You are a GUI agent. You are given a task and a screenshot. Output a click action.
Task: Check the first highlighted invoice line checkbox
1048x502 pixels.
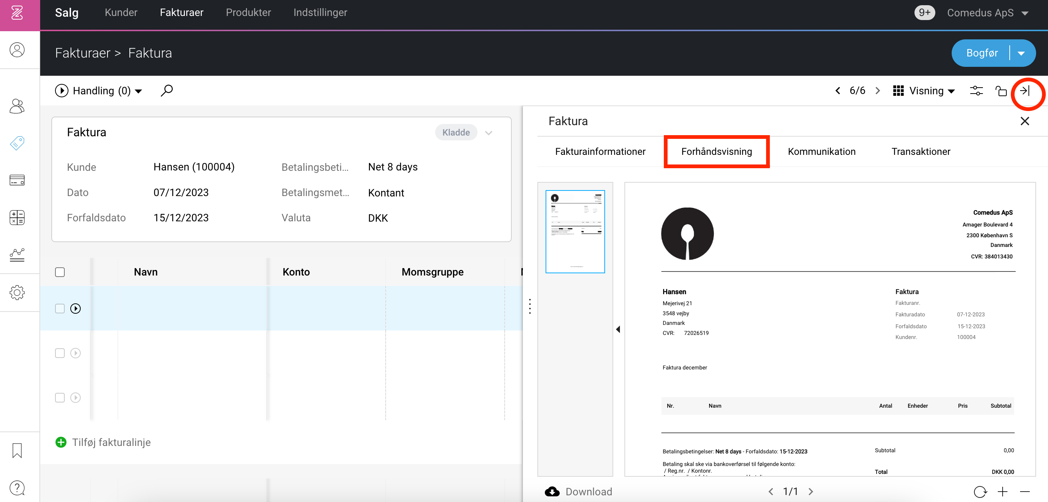pos(60,309)
